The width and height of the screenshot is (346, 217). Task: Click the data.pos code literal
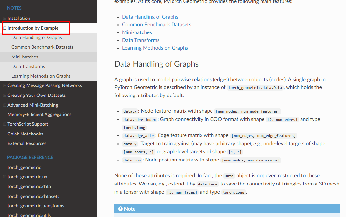pos(132,160)
